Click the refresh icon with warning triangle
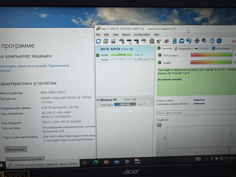This screenshot has height=177, width=236. pos(106,41)
